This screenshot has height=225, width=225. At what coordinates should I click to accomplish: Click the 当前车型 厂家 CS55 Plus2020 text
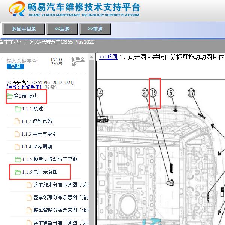(x=47, y=42)
